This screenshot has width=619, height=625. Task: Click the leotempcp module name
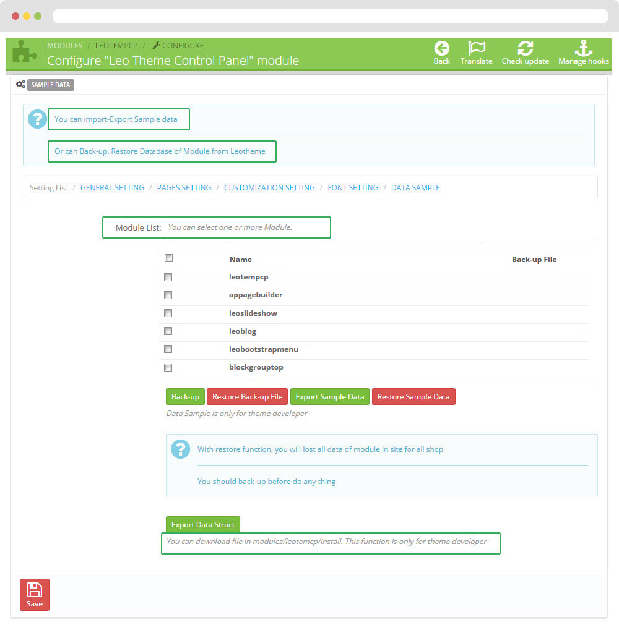click(249, 277)
